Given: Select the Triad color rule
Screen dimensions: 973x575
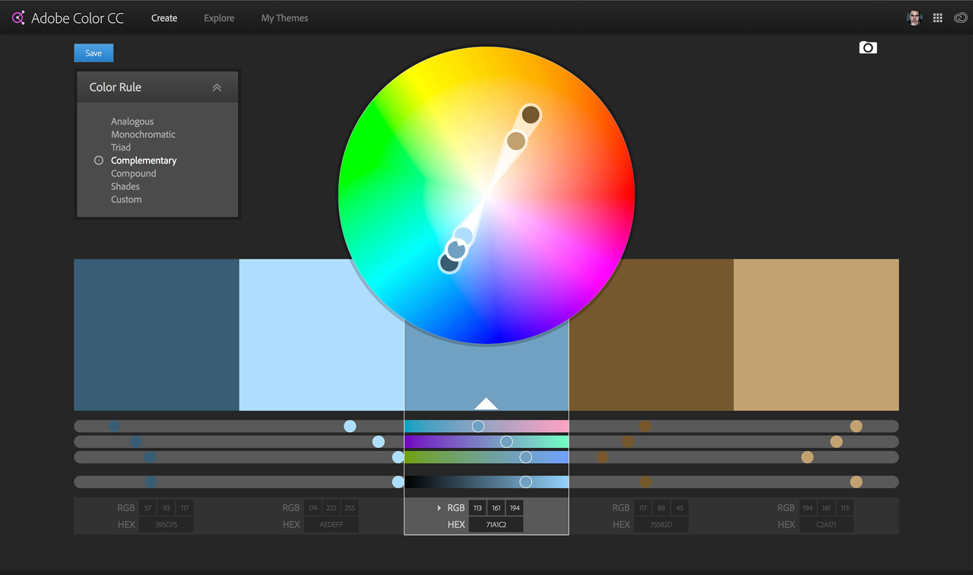Looking at the screenshot, I should (121, 147).
